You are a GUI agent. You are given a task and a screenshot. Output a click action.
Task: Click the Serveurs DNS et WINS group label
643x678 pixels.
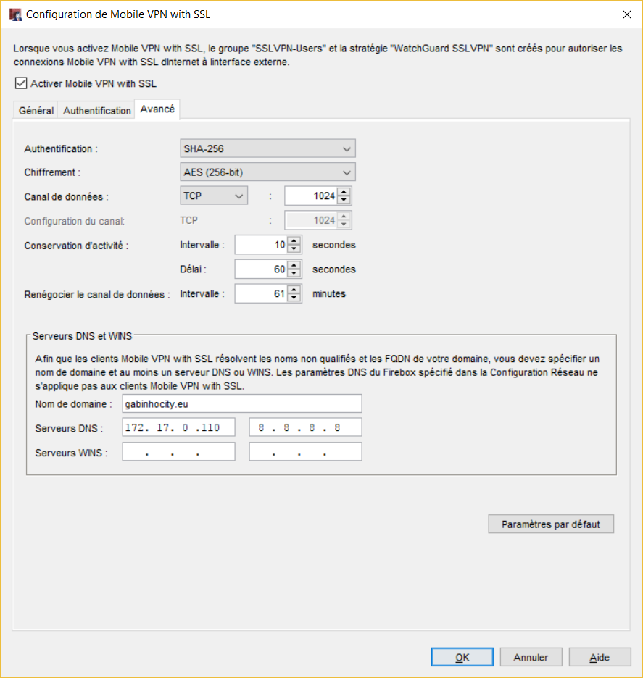pyautogui.click(x=82, y=336)
